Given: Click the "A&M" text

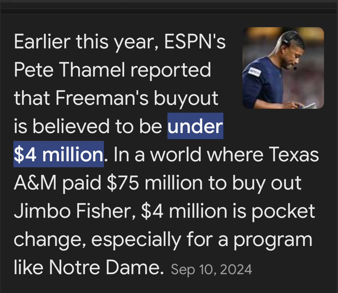Looking at the screenshot, I should click(36, 183).
